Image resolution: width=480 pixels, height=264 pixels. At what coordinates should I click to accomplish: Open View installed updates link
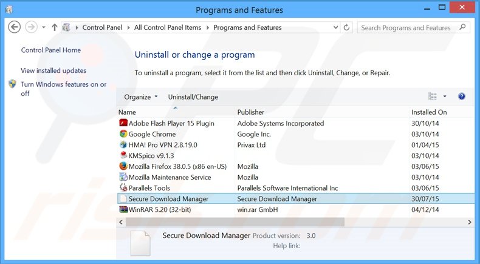pyautogui.click(x=53, y=70)
